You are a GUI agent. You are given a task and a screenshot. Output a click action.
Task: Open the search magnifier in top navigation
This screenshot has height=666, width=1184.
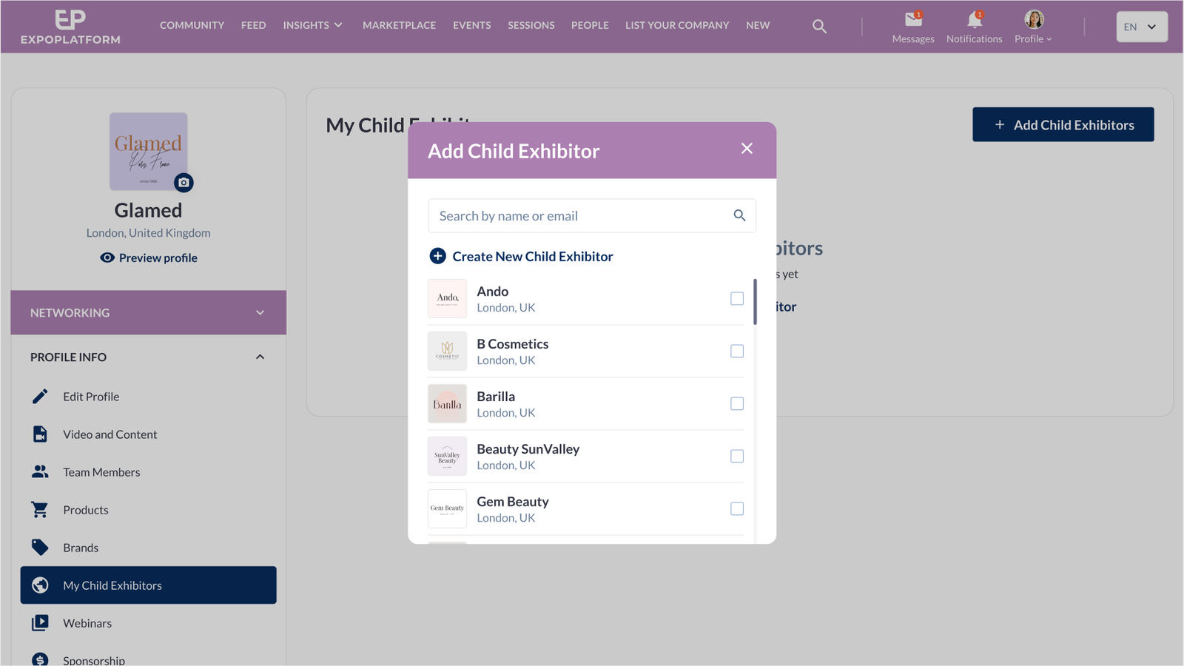pos(819,26)
